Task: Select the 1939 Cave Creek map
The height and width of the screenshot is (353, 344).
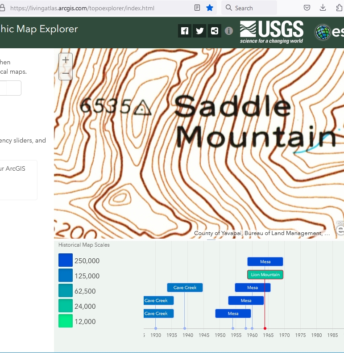Action: tap(185, 287)
